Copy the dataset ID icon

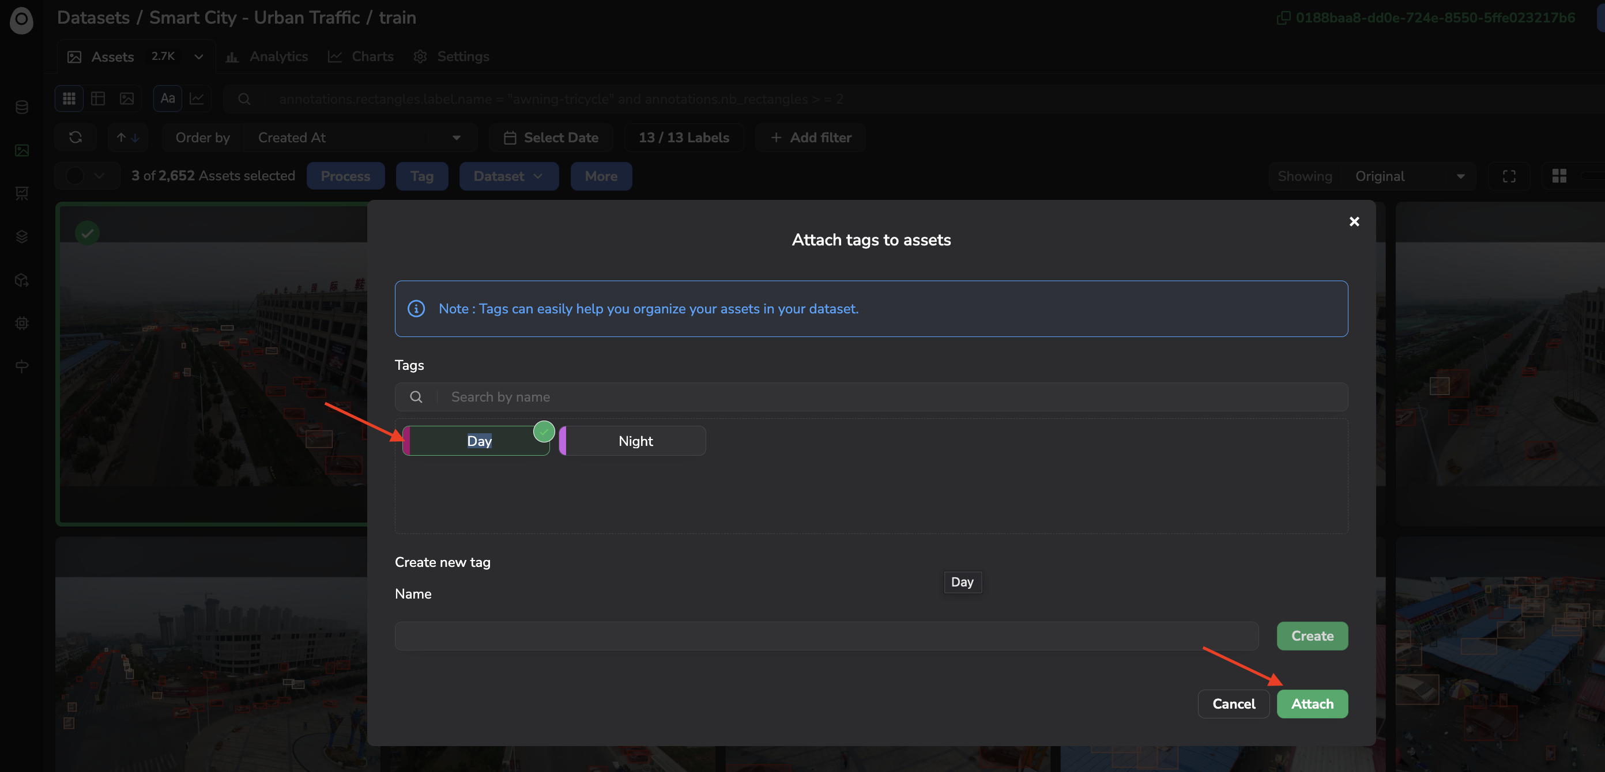point(1283,18)
